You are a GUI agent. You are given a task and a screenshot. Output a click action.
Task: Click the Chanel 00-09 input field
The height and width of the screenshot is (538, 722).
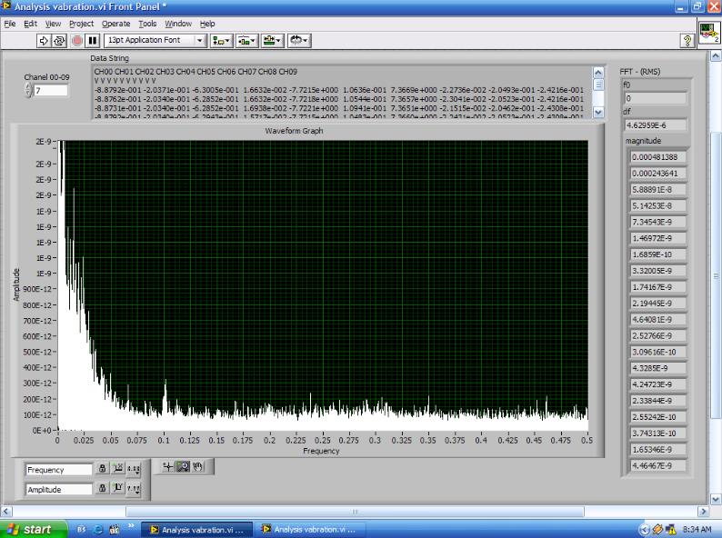point(51,91)
